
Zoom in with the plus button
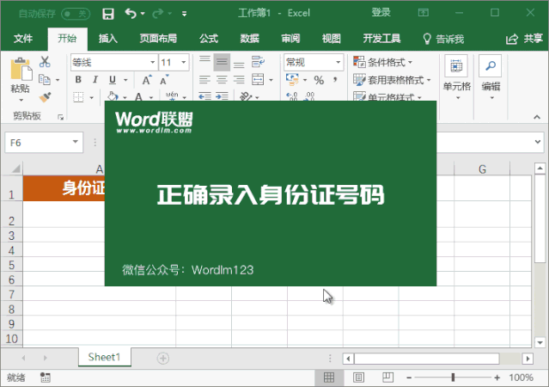coord(497,378)
